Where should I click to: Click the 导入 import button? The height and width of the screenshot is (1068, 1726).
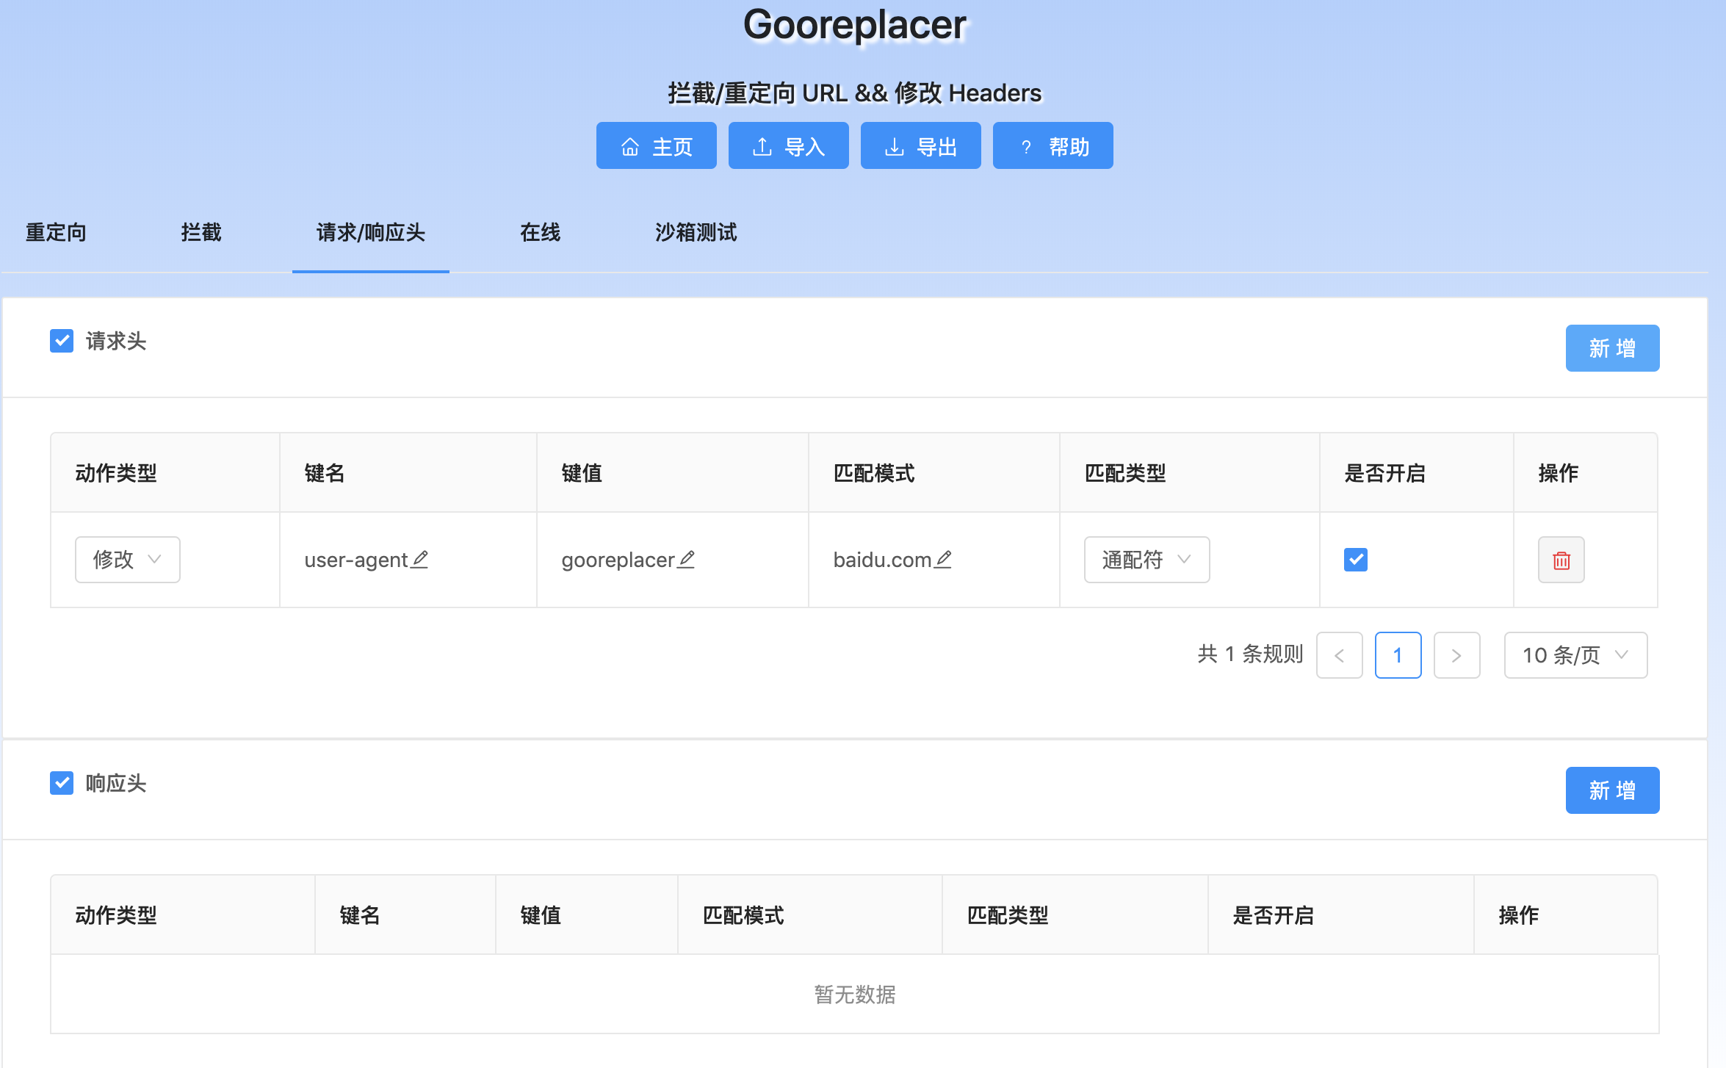[x=788, y=146]
